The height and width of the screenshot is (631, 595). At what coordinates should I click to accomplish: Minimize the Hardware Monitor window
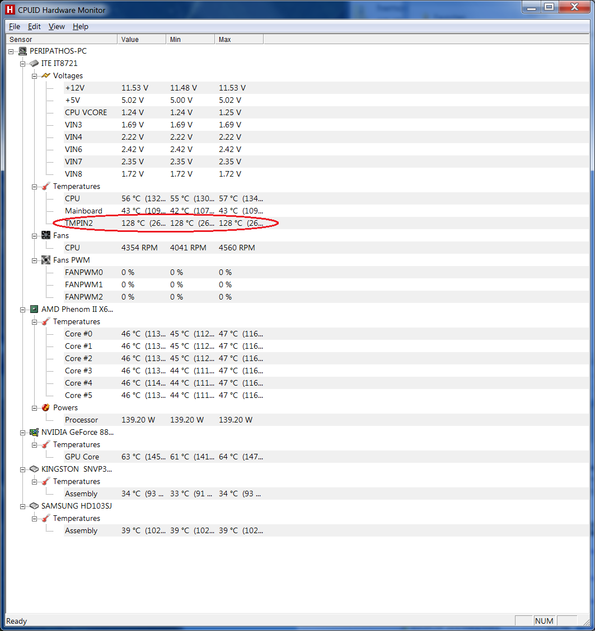coord(532,7)
